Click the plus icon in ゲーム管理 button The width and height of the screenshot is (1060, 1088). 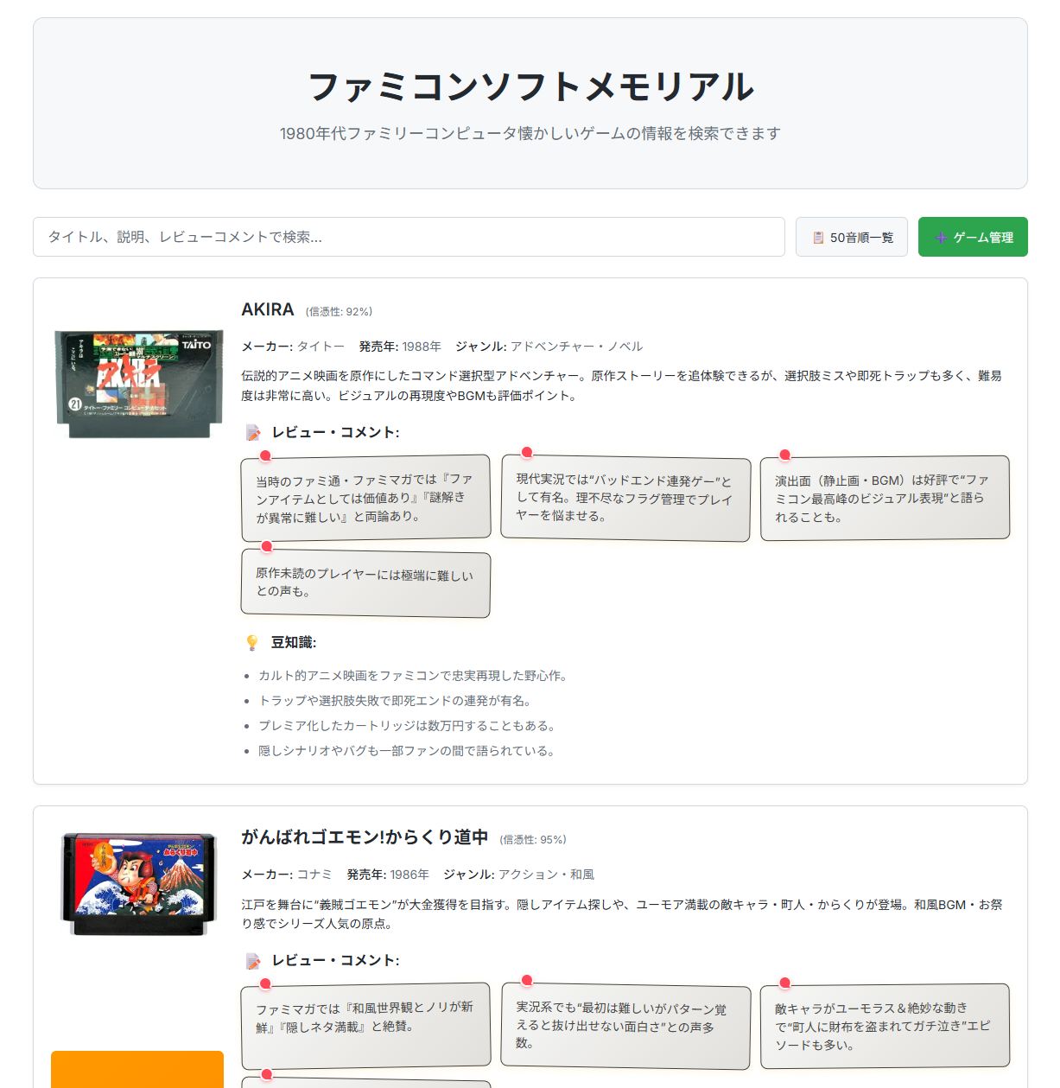pos(941,238)
